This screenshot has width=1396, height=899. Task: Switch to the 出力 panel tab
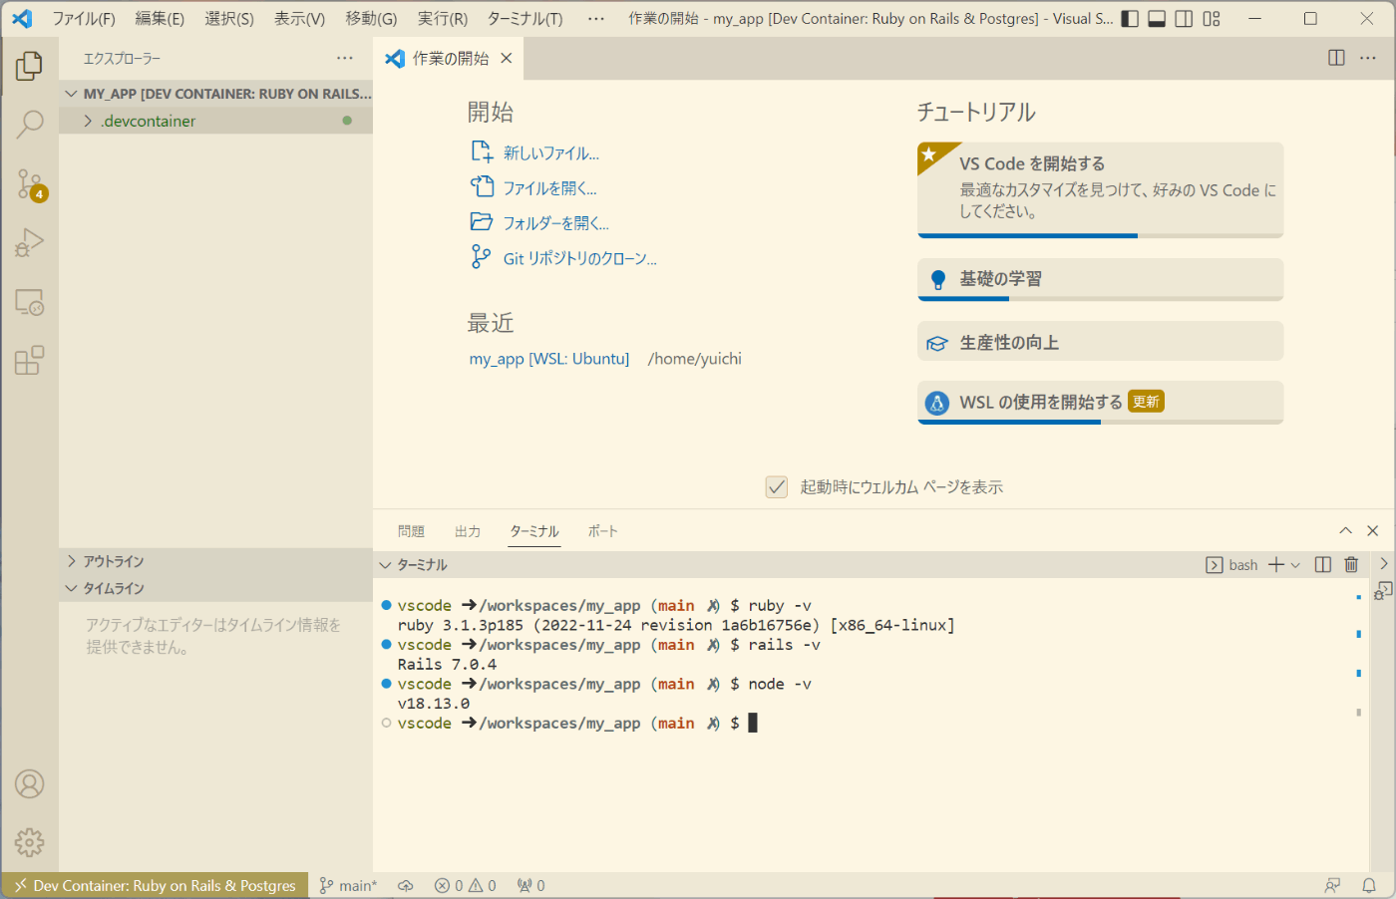(468, 531)
